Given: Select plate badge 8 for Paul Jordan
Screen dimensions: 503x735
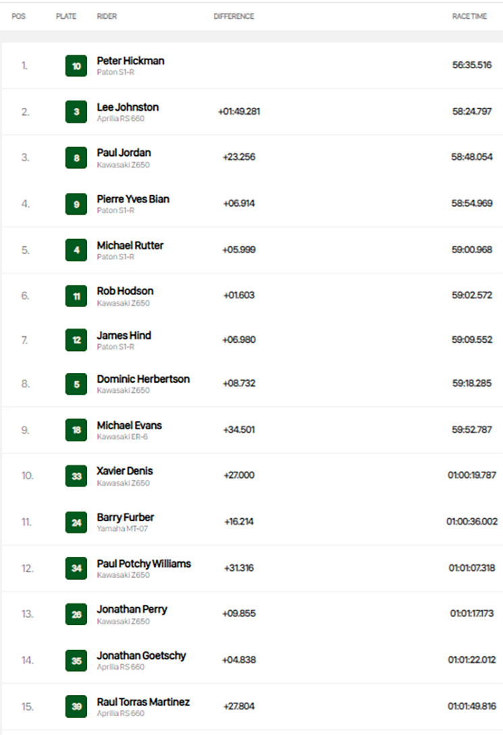Looking at the screenshot, I should pos(76,157).
